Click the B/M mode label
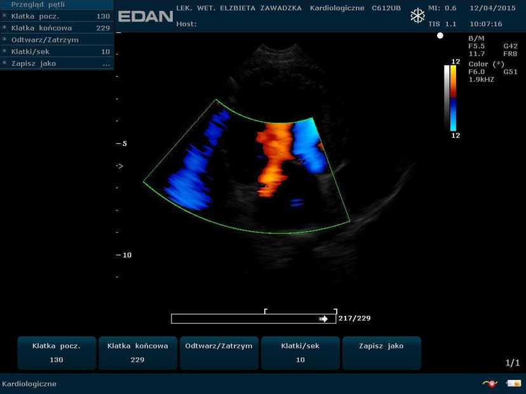 (476, 38)
